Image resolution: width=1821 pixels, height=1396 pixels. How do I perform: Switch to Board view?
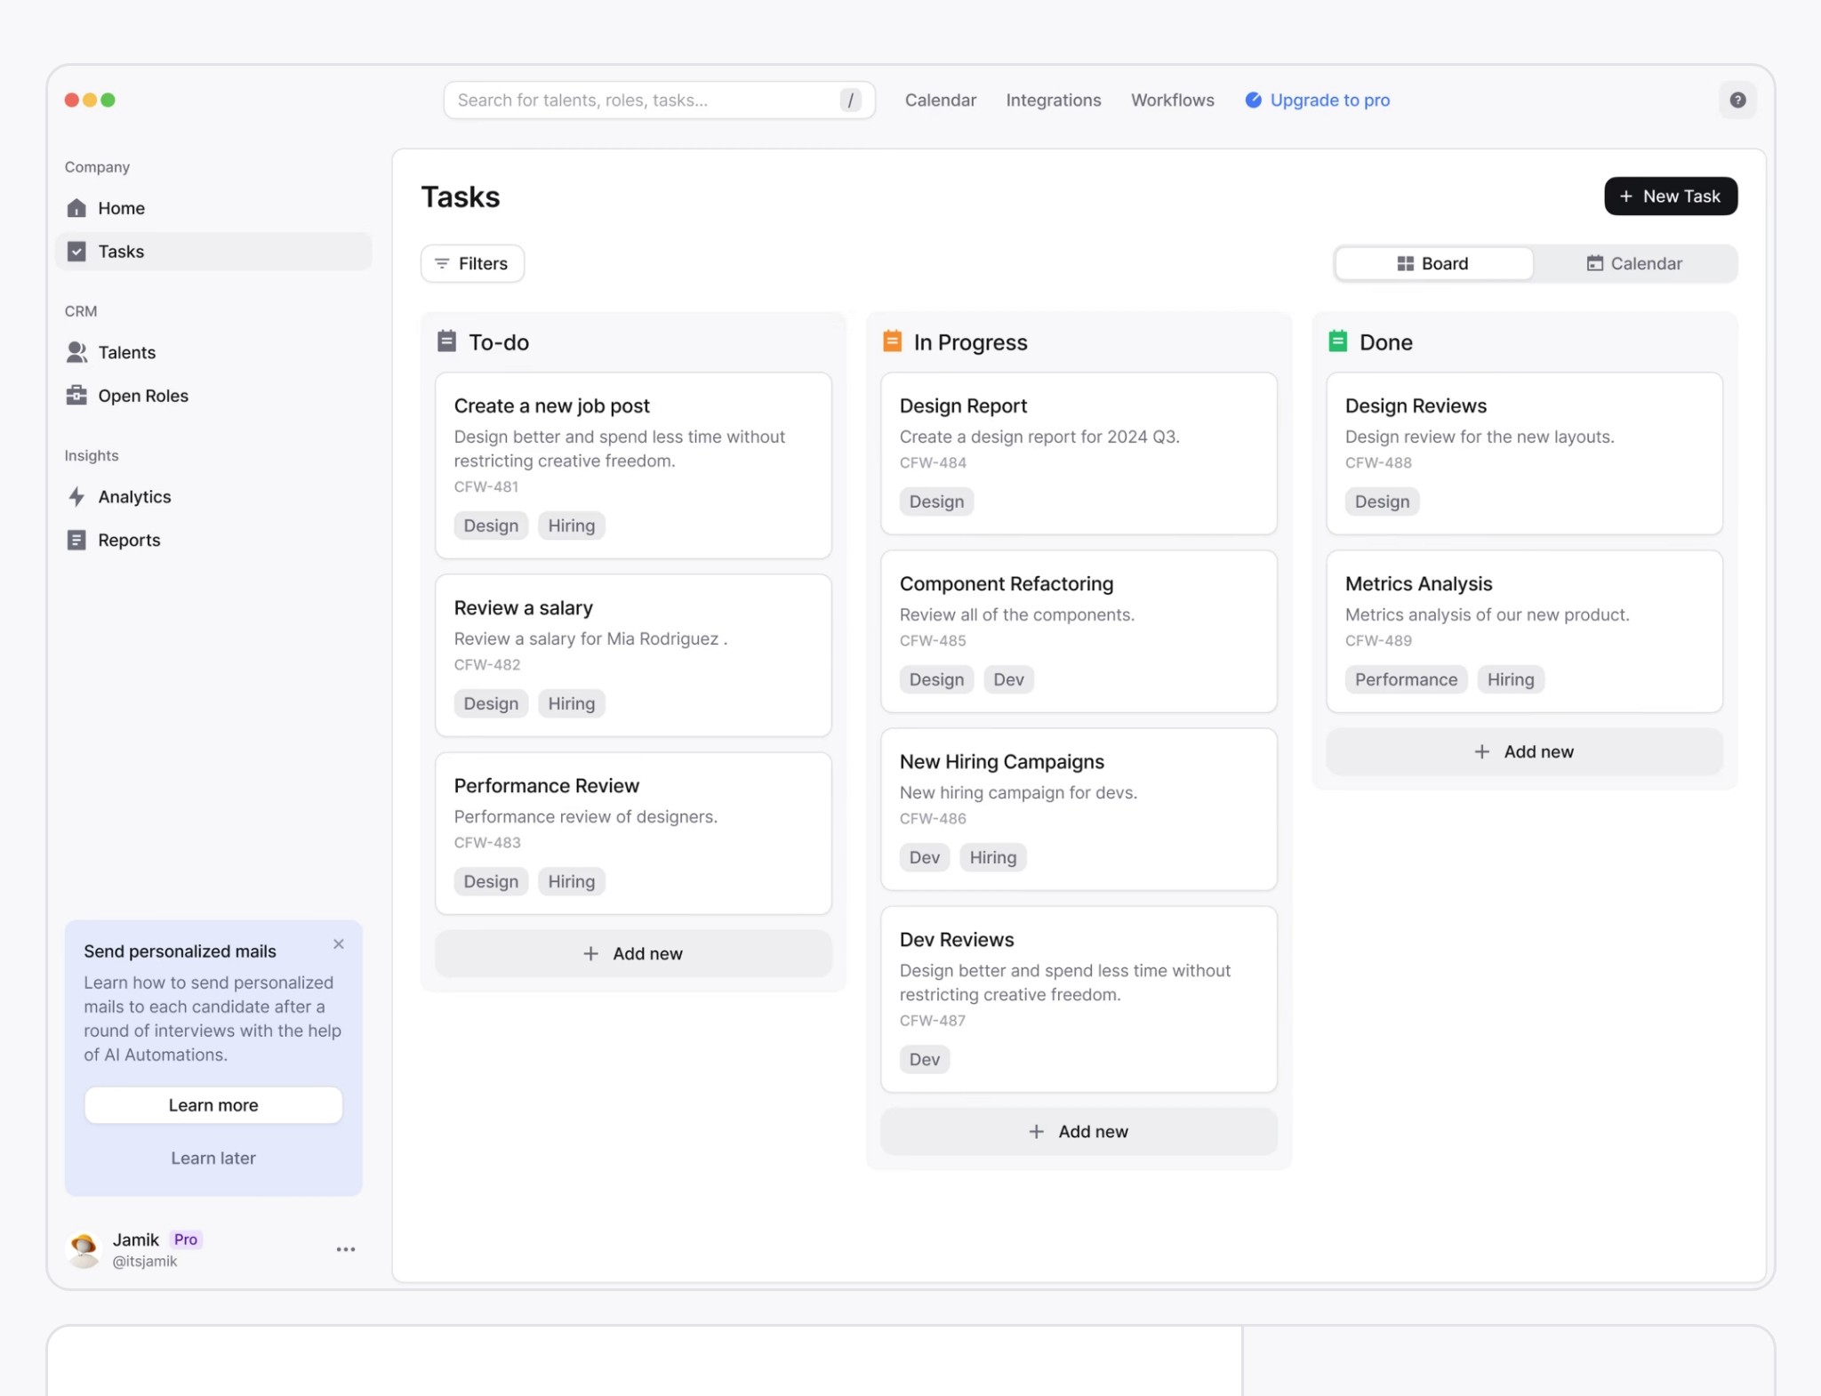(x=1433, y=264)
